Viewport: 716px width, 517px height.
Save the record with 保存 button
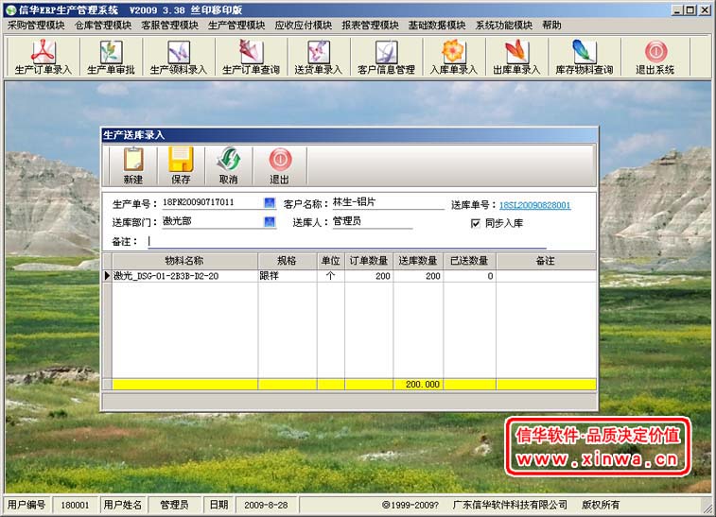tap(181, 165)
